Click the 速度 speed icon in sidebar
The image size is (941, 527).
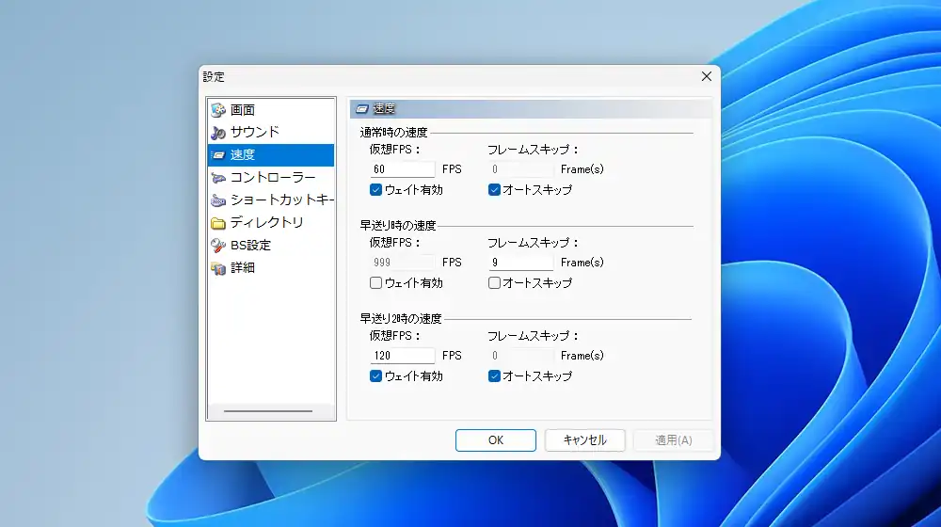coord(218,155)
